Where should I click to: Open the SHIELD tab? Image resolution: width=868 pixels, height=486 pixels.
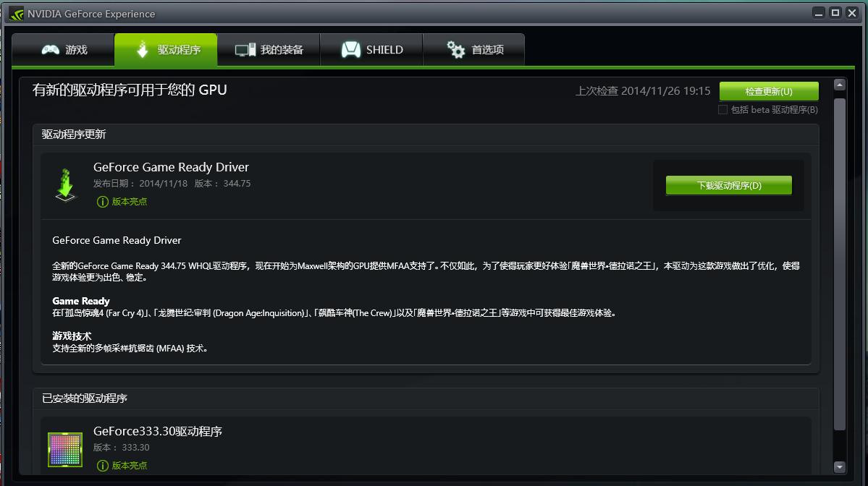pos(371,50)
